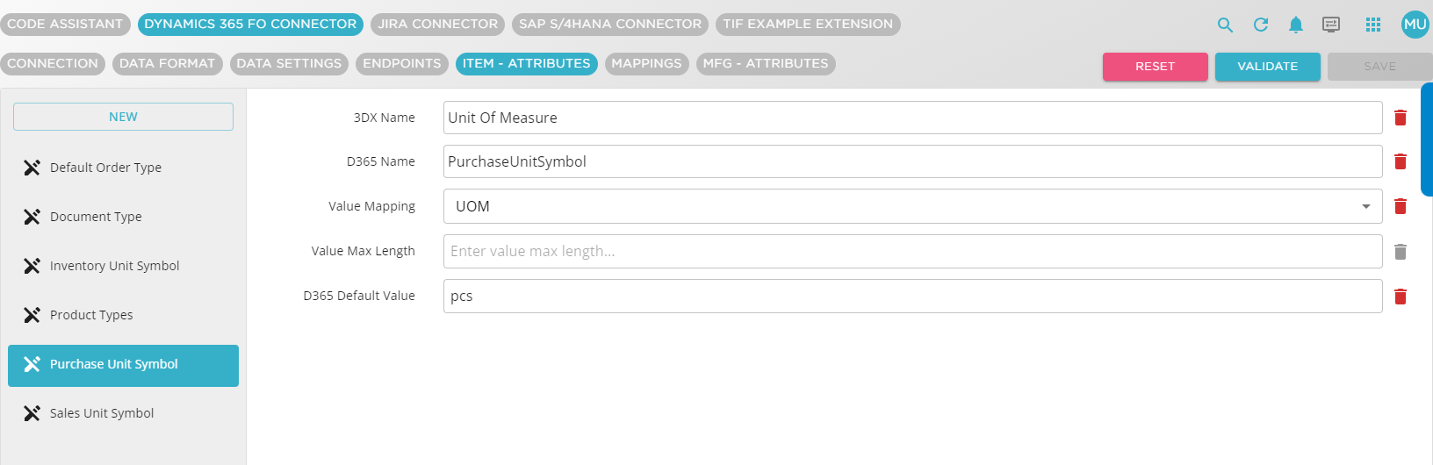Image resolution: width=1433 pixels, height=465 pixels.
Task: Open the SAP S/4HANA Connector tab
Action: point(610,24)
